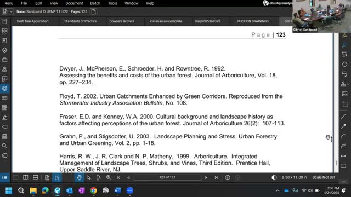This screenshot has width=351, height=197.
Task: Activate the Zoom magnifier tool
Action: coord(109,177)
